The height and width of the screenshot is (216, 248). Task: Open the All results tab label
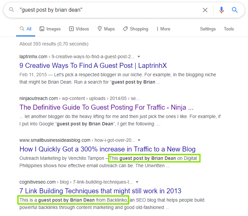click(x=29, y=29)
